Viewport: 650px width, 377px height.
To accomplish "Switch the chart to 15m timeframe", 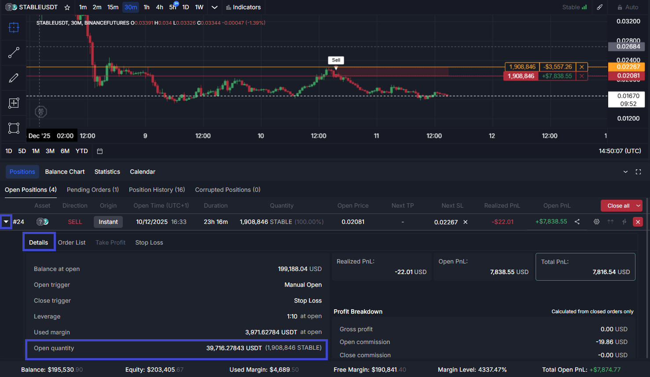I will (x=113, y=7).
